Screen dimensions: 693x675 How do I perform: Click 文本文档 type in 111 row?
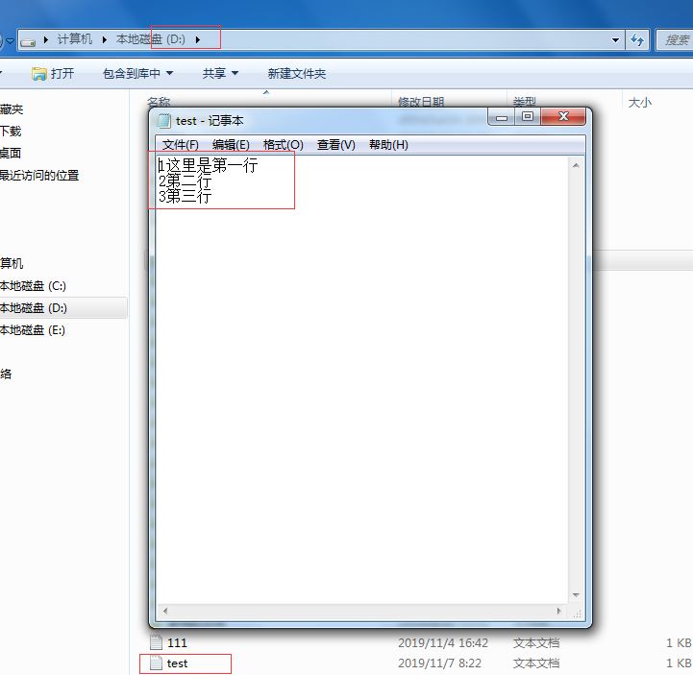click(536, 642)
